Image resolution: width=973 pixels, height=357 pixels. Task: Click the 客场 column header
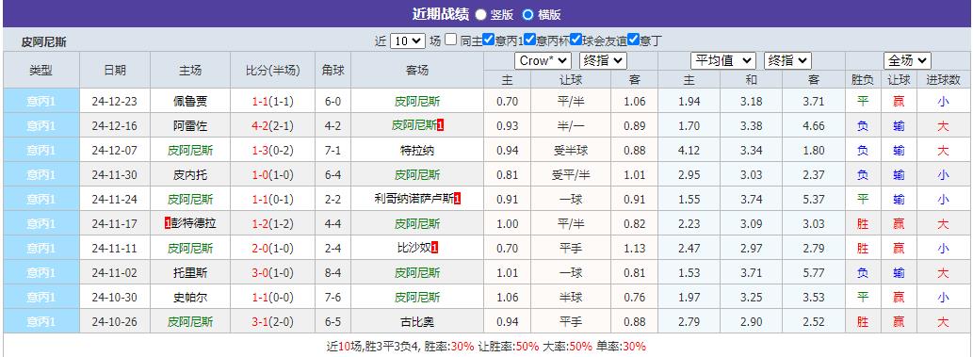click(x=417, y=70)
